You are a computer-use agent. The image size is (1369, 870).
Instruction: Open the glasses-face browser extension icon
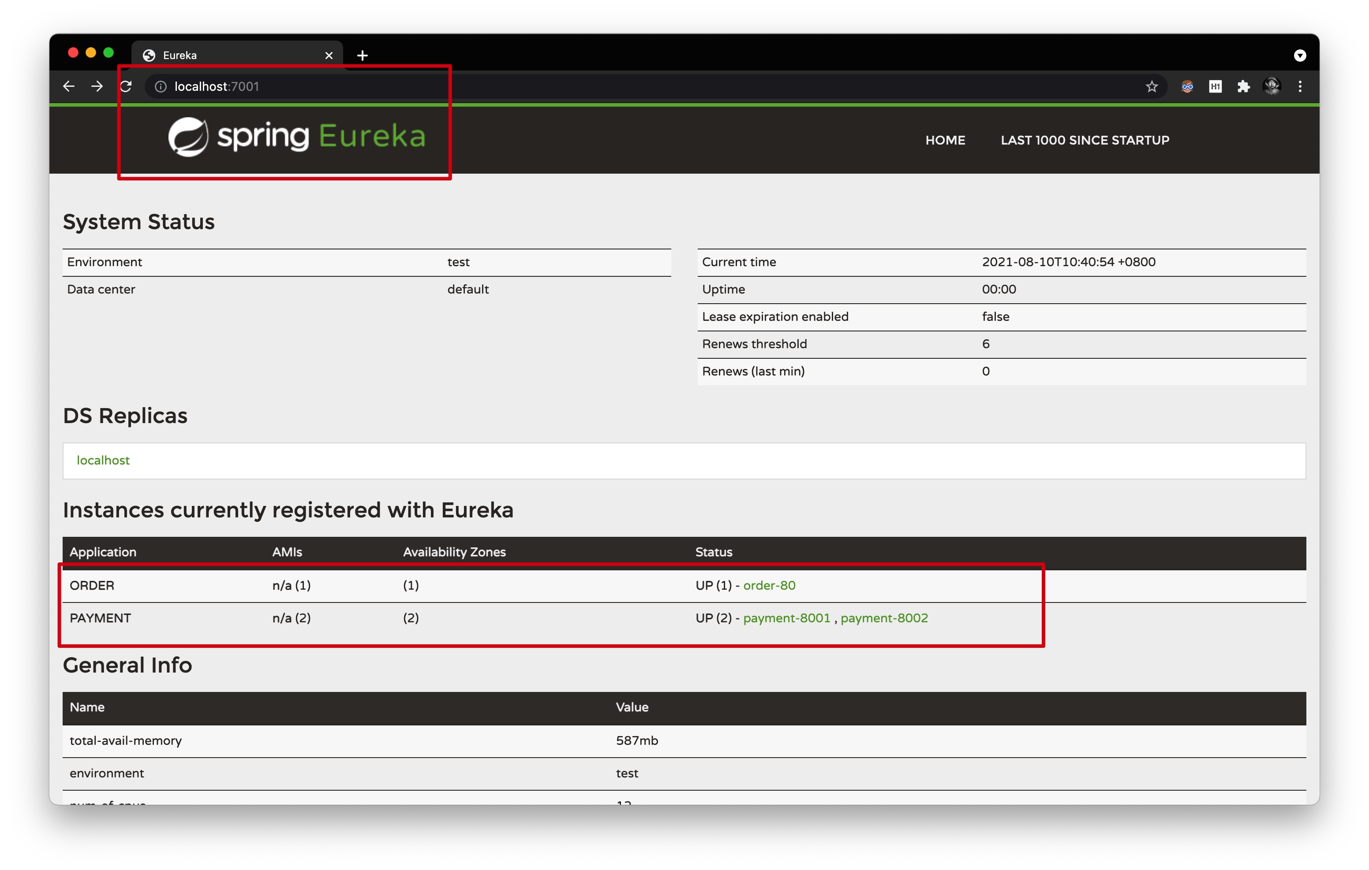1187,86
